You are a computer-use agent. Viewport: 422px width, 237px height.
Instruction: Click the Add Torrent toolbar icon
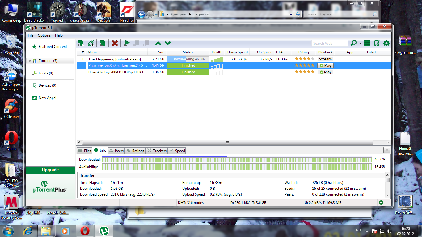point(81,43)
